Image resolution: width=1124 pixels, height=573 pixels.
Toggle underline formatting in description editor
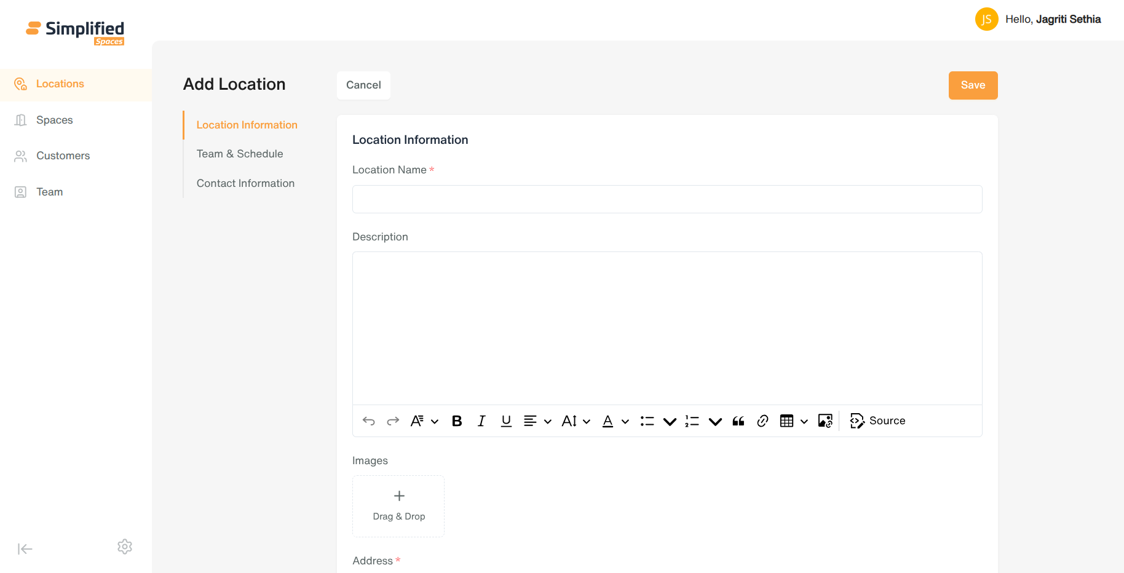pos(506,421)
